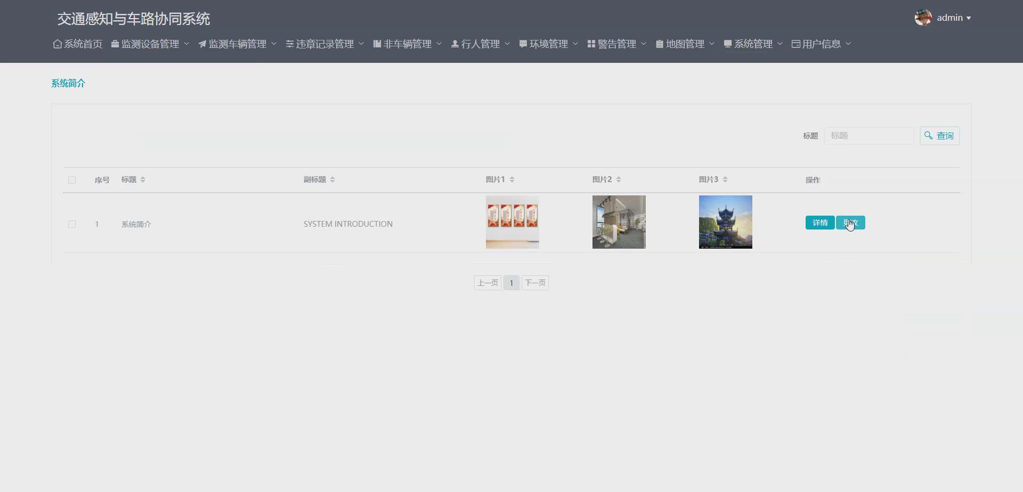Click the 环境管理 environment icon
The image size is (1023, 492).
(x=523, y=44)
